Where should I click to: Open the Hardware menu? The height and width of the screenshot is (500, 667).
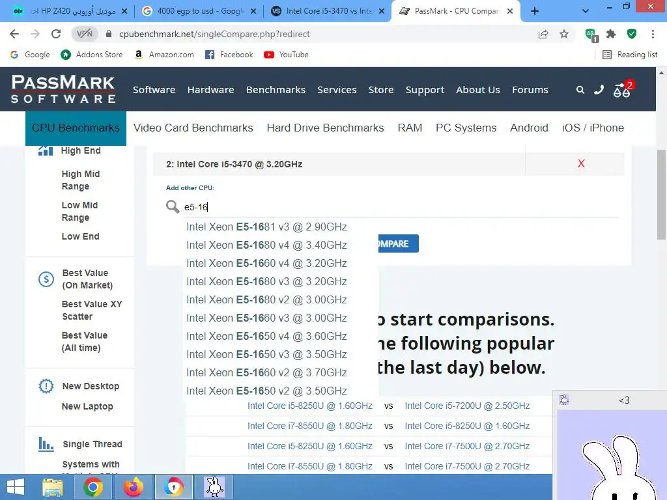tap(210, 90)
